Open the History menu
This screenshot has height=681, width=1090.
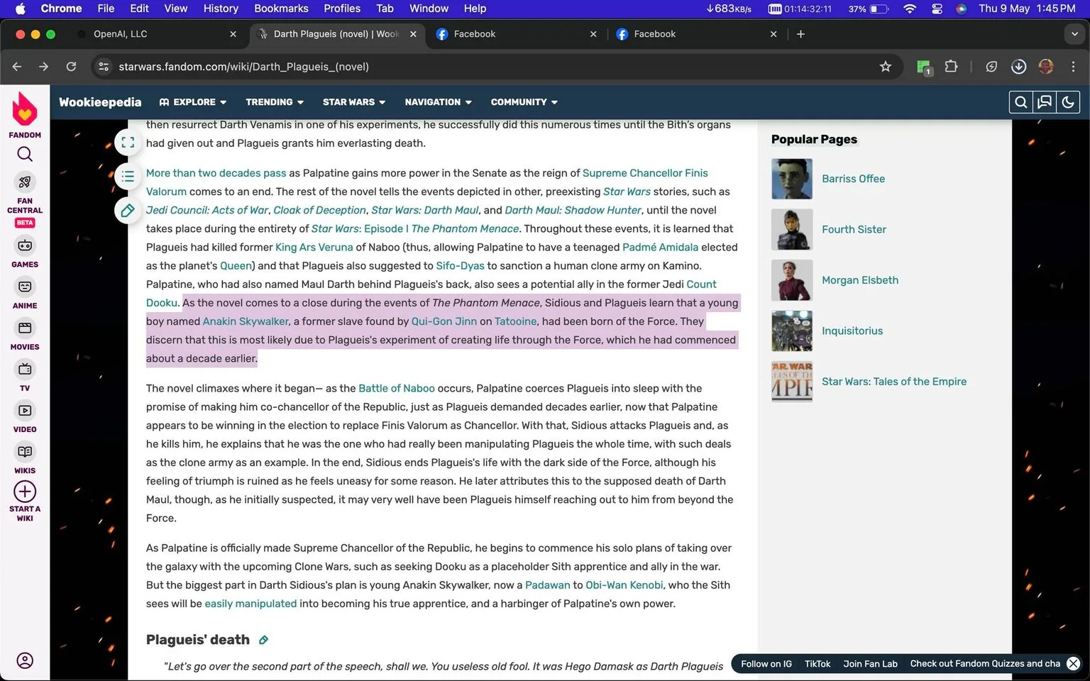coord(220,9)
